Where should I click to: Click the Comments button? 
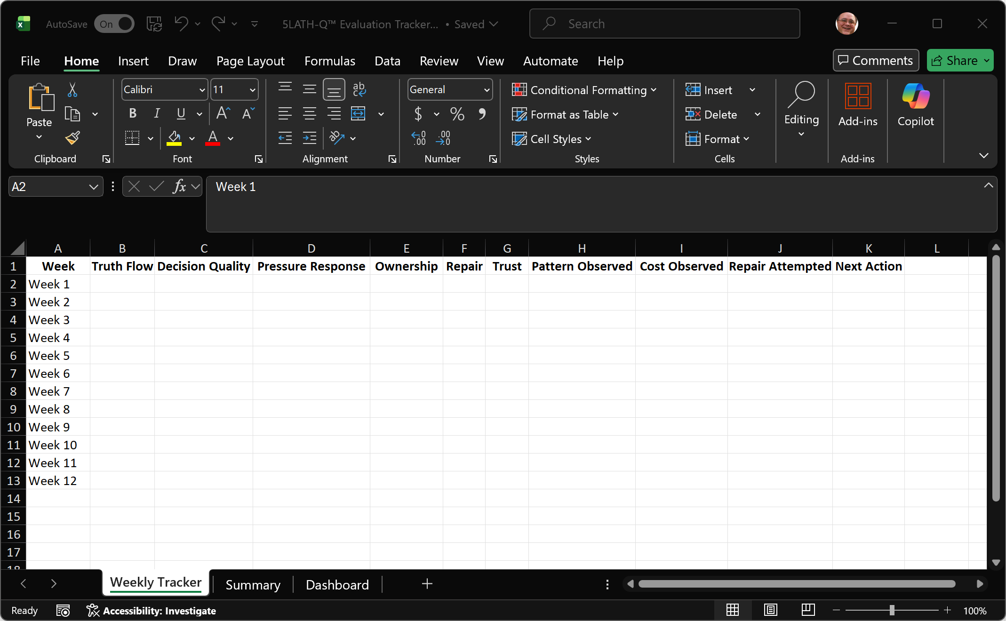[x=876, y=61]
